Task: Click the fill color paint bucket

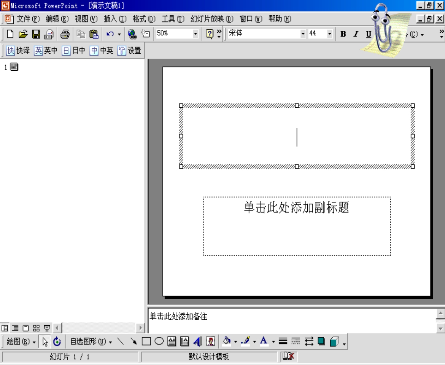Action: (227, 341)
